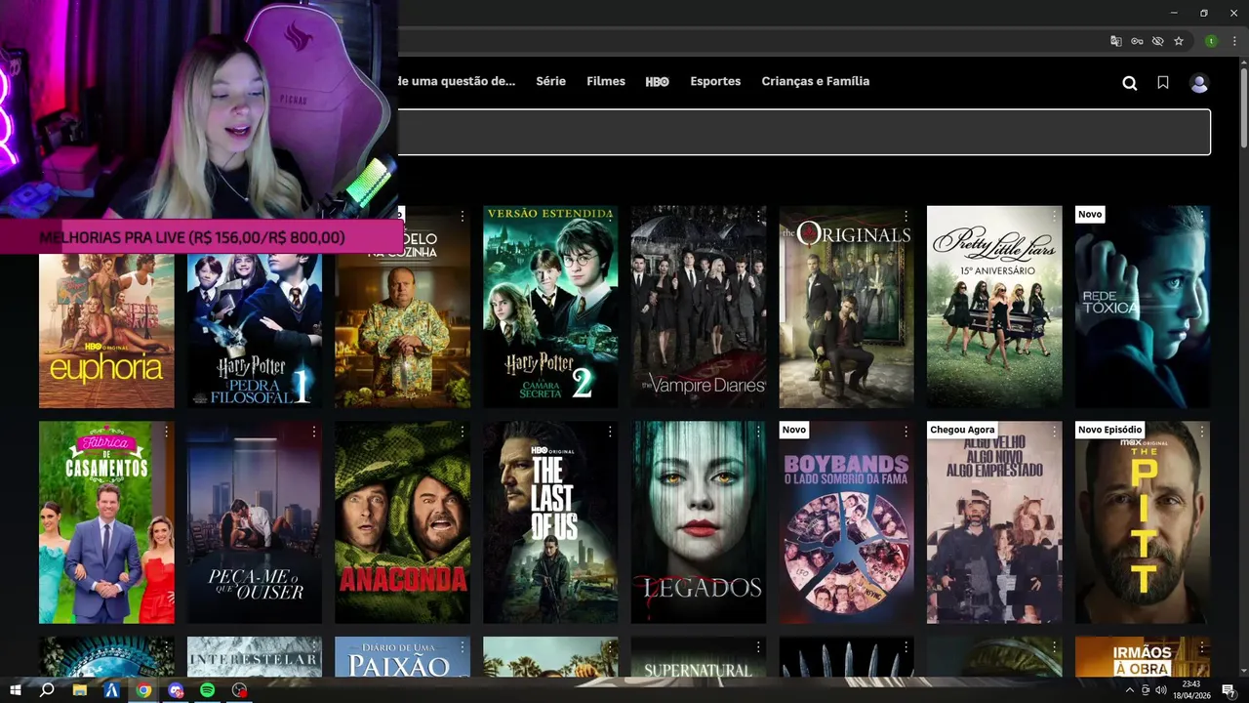The width and height of the screenshot is (1249, 703).
Task: Click the crossed-eye tracking protection icon
Action: (1157, 41)
